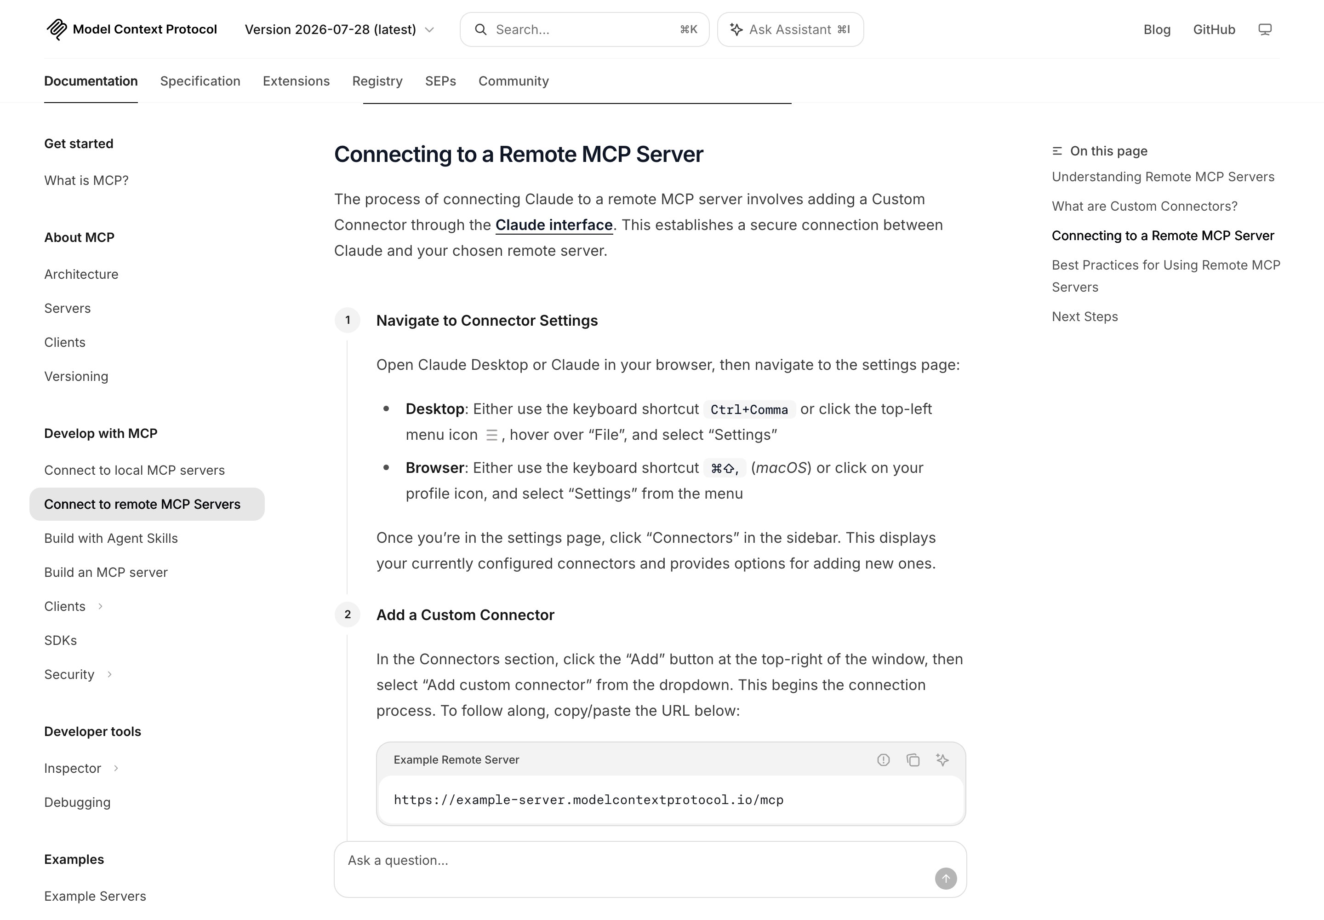Follow the Claude interface link
Image resolution: width=1324 pixels, height=920 pixels.
click(554, 225)
